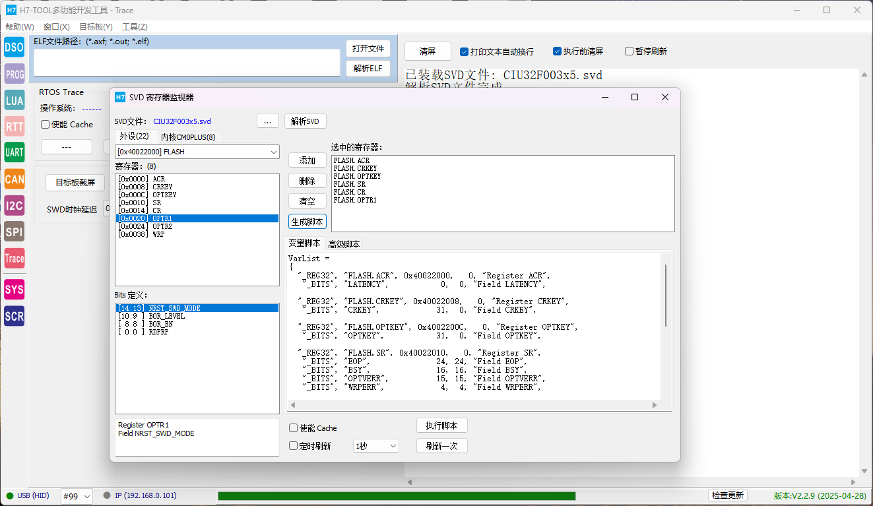Select register [0x0038] WRP
This screenshot has height=506, width=873.
point(197,234)
